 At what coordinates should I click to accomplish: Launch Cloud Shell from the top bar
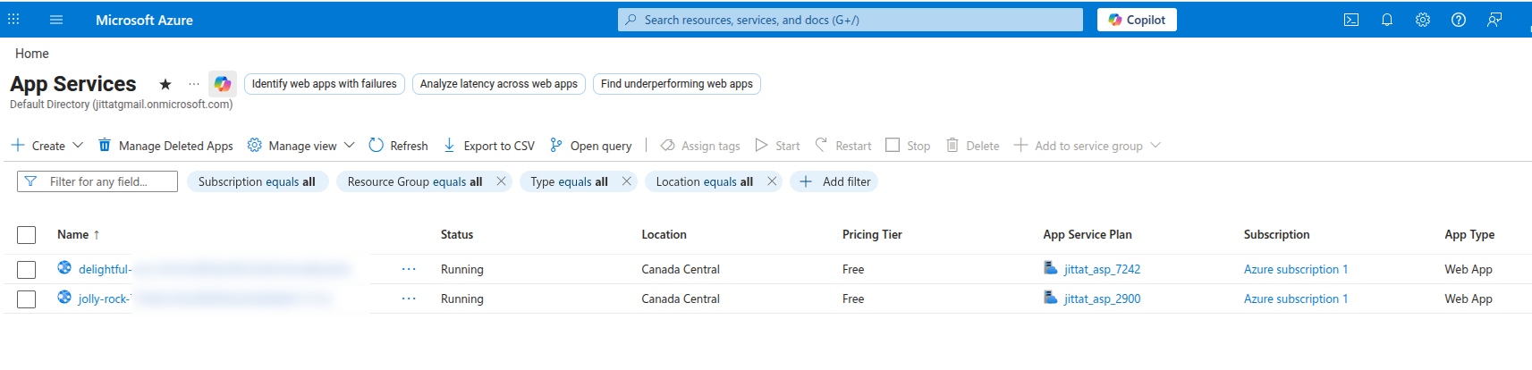point(1351,20)
